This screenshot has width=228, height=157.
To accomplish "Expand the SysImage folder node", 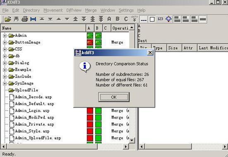I will point(5,83).
